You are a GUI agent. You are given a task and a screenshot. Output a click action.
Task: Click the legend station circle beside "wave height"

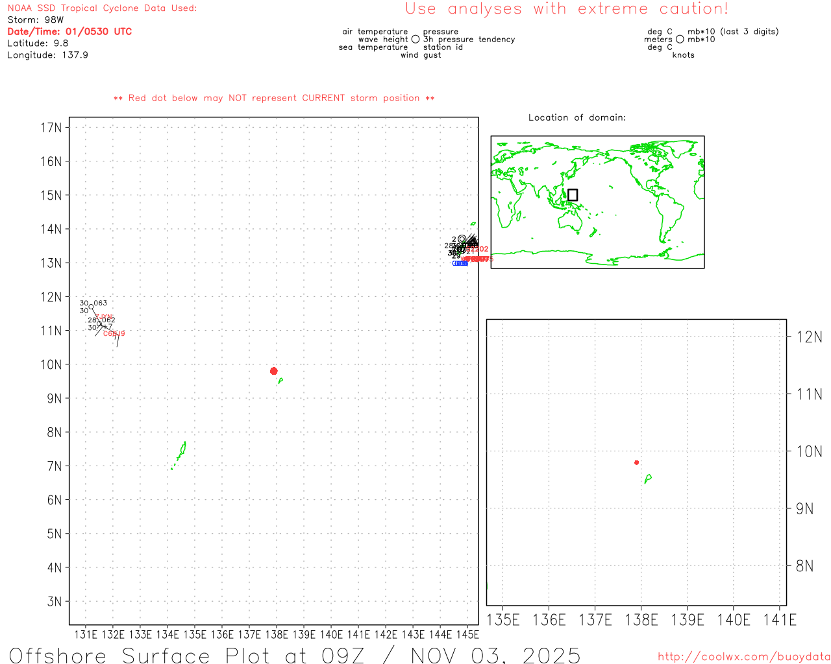[x=415, y=40]
